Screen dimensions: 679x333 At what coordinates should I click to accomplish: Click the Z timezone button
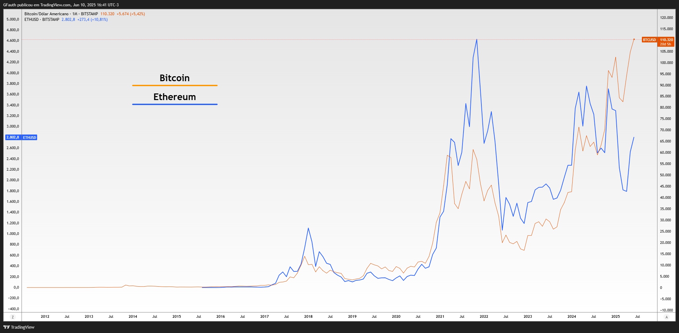click(x=13, y=317)
